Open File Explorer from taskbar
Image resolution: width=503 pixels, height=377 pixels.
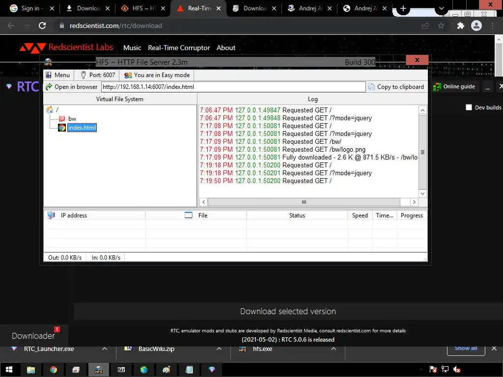pos(31,370)
